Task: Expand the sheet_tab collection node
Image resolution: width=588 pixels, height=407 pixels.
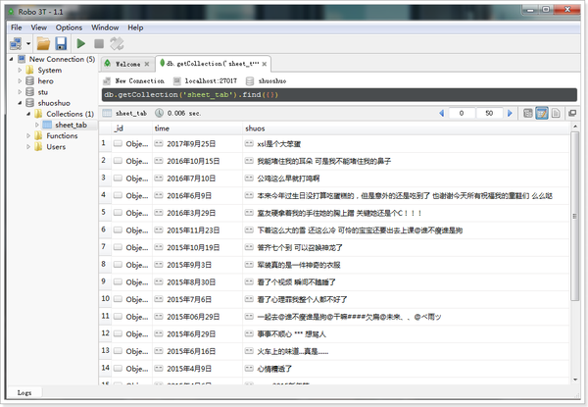Action: (x=37, y=125)
